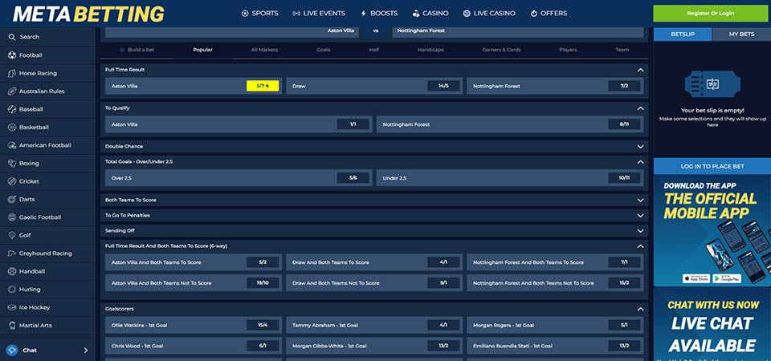Pick Ollie Watkins 1st Goal 15/4
Image resolution: width=771 pixels, height=361 pixels.
point(263,325)
